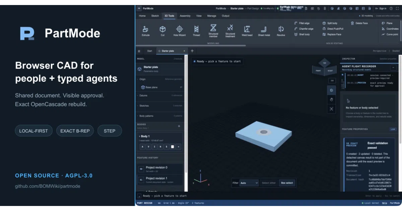Screen dimensions: 402x211
Task: Select the Thread tool
Action: [196, 31]
